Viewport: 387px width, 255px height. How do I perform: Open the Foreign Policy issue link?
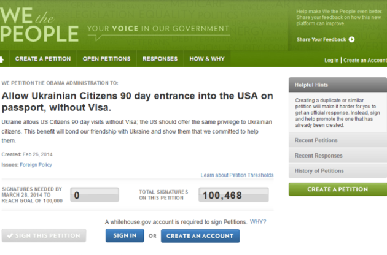pos(36,165)
